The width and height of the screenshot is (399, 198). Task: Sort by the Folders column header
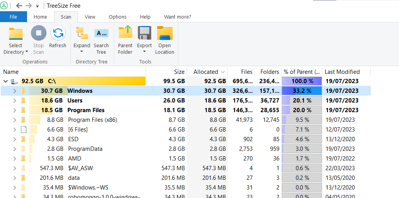(x=268, y=72)
